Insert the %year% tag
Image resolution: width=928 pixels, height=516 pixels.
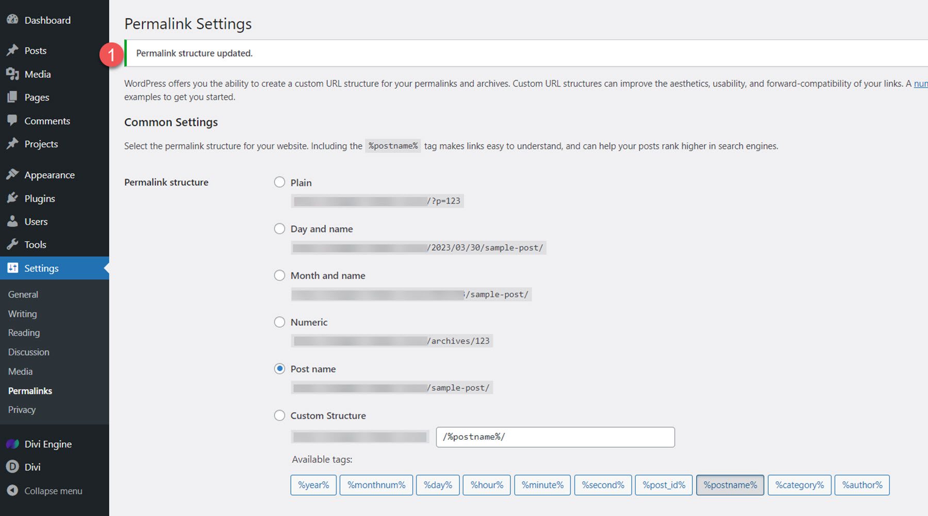click(x=313, y=485)
